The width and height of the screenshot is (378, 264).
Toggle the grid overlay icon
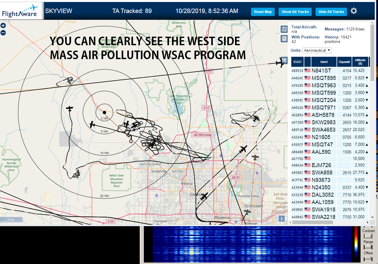point(284,38)
